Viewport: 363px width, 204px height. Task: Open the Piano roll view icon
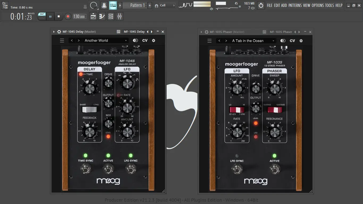[x=102, y=16]
